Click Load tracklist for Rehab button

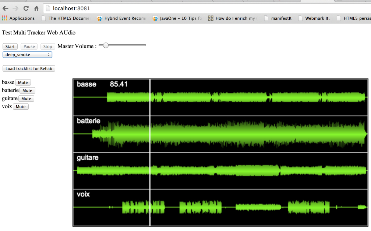[x=29, y=69]
